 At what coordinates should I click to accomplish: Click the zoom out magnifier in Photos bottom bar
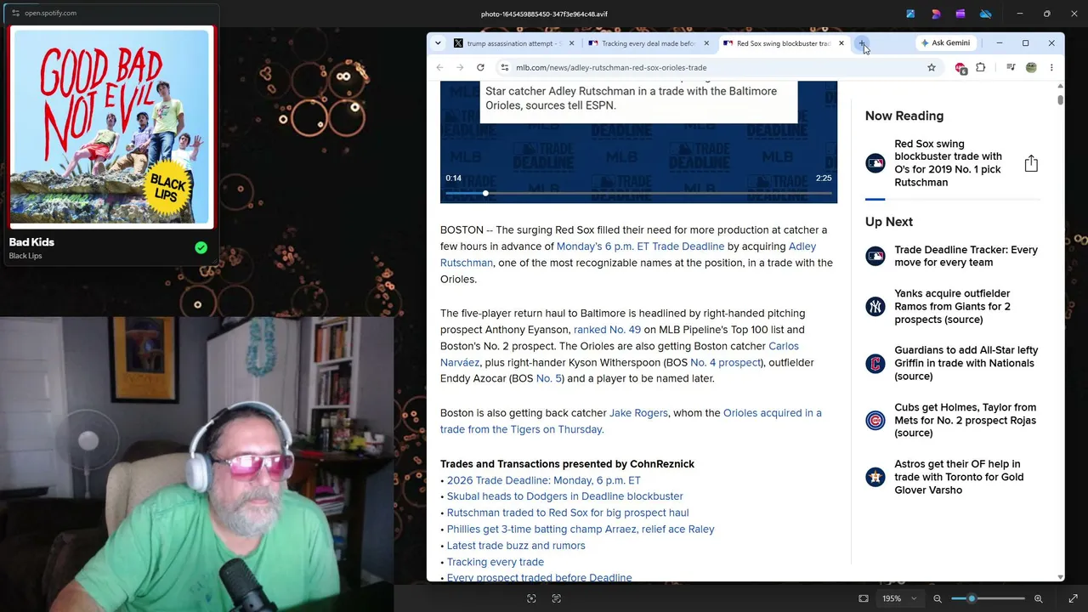(938, 598)
